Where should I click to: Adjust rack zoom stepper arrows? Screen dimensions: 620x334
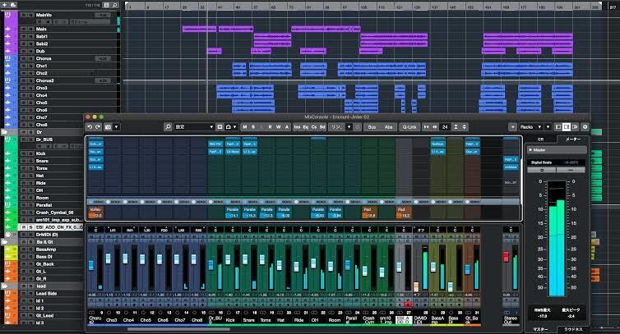(465, 126)
